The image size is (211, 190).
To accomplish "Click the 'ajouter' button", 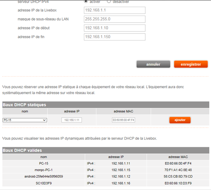I will coord(180,120).
